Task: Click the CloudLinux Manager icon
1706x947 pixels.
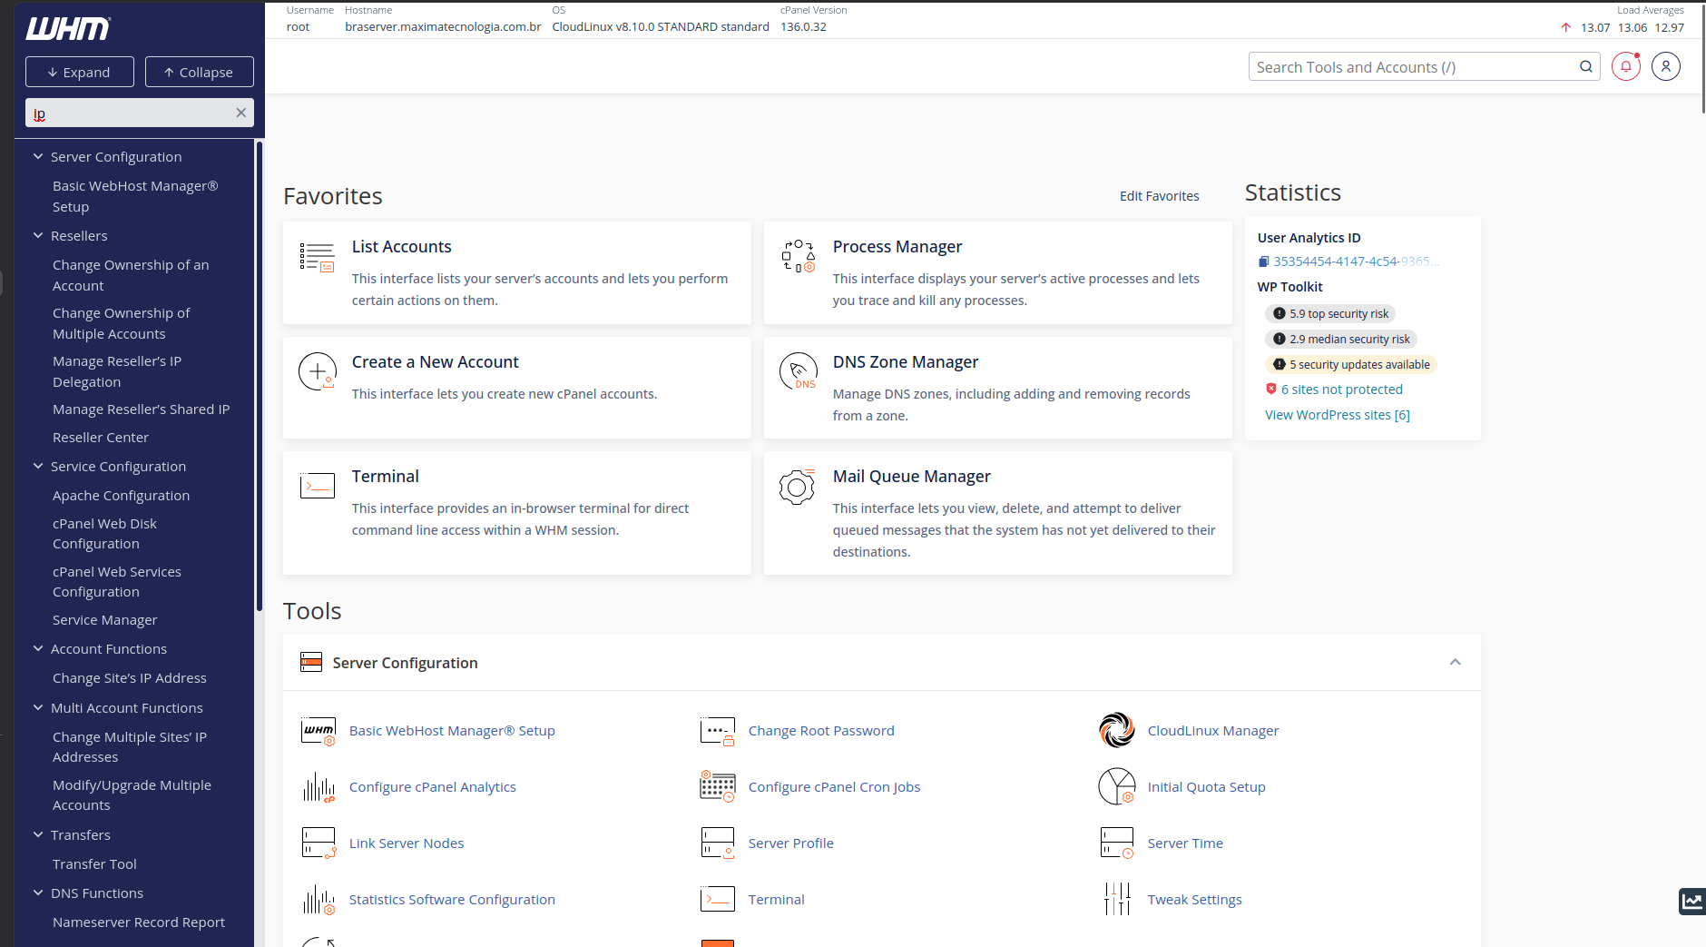Action: (x=1117, y=730)
